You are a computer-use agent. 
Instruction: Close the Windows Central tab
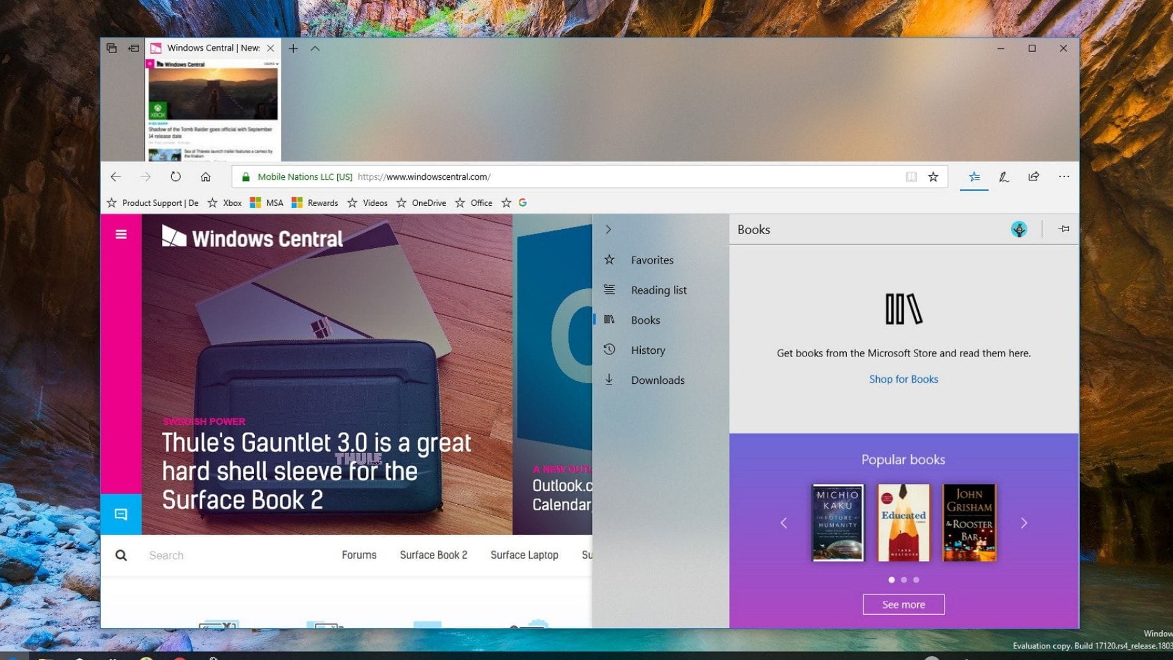(270, 48)
